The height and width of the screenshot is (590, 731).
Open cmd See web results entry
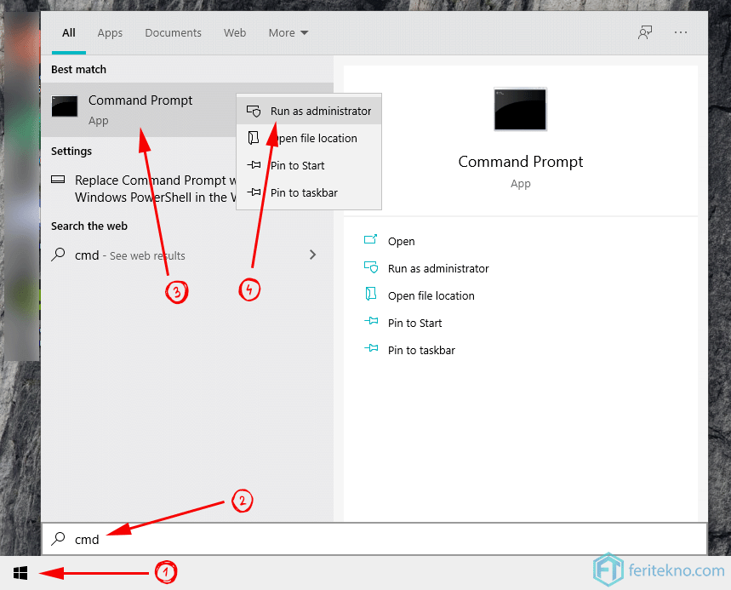click(x=186, y=255)
